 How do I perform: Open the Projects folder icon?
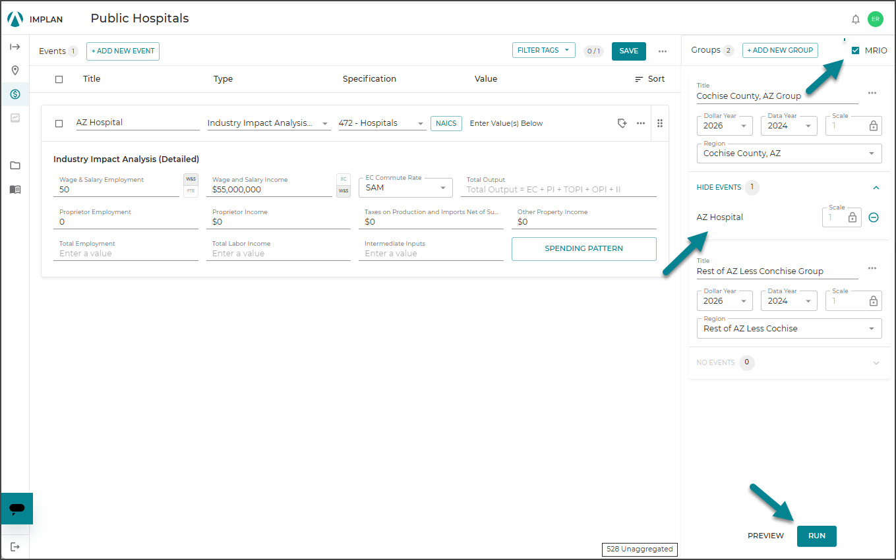[x=15, y=165]
